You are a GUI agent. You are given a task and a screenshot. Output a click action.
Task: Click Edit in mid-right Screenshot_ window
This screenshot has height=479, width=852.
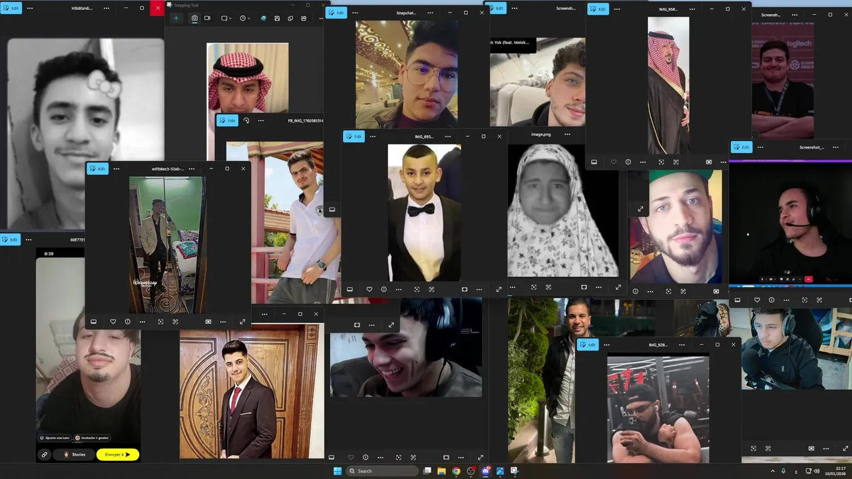pyautogui.click(x=742, y=147)
